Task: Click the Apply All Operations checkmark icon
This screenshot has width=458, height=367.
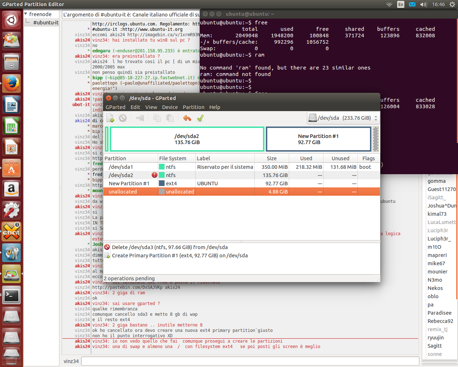Action: (200, 118)
